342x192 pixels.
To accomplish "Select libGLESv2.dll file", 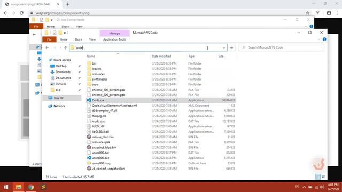I will click(100, 132).
